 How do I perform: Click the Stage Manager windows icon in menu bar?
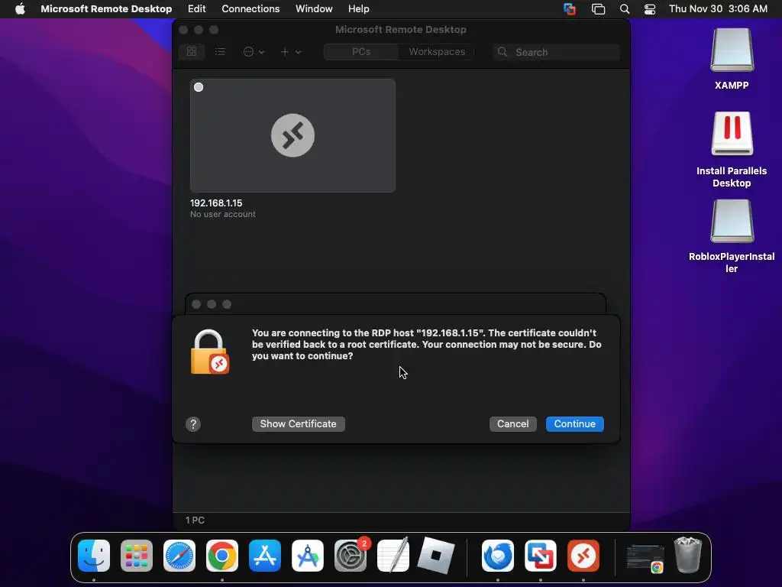tap(598, 9)
